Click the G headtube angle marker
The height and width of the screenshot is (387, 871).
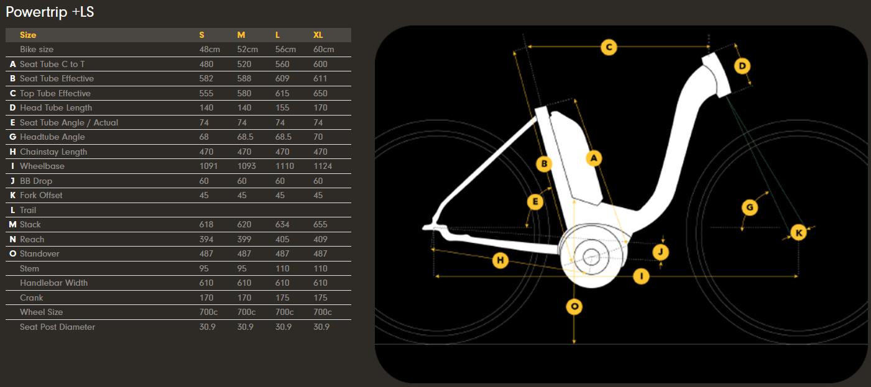click(750, 207)
